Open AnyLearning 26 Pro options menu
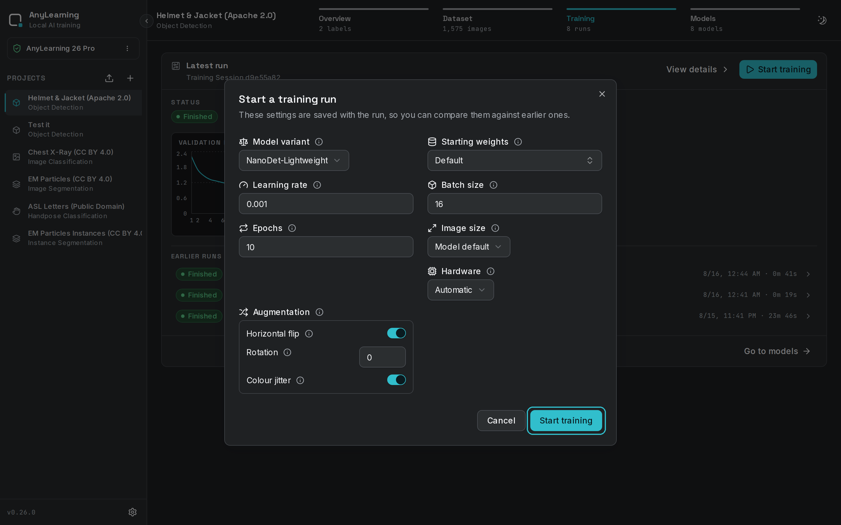The image size is (841, 525). coord(127,48)
